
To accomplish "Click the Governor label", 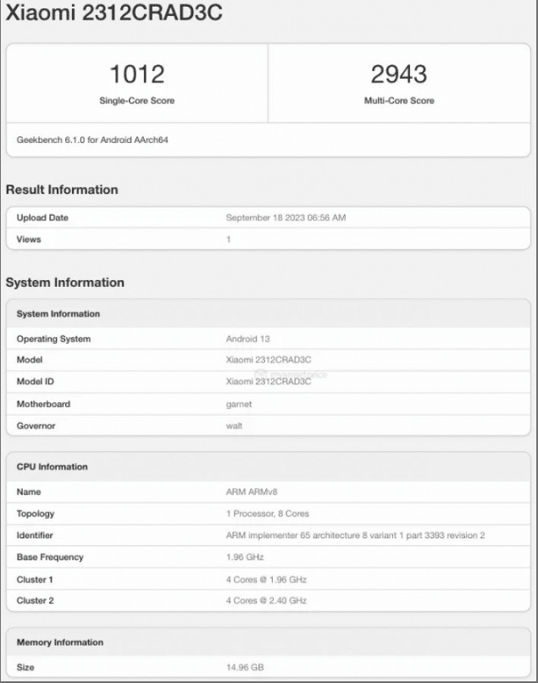I will 36,426.
